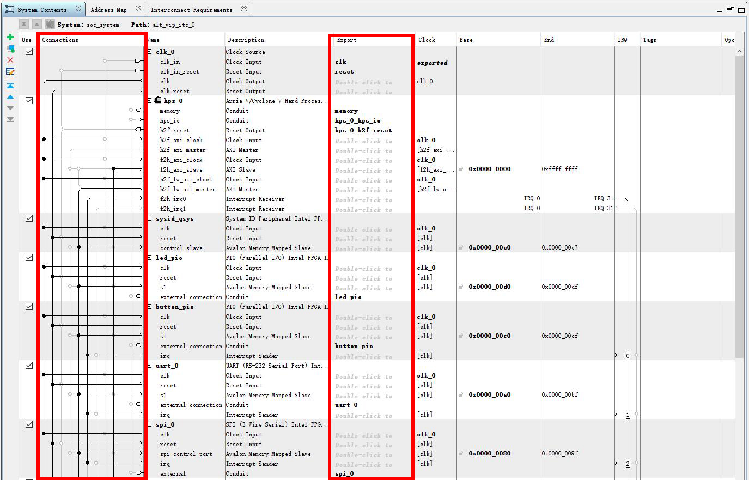The image size is (749, 480).
Task: Collapse the spi_0 component tree
Action: point(149,424)
